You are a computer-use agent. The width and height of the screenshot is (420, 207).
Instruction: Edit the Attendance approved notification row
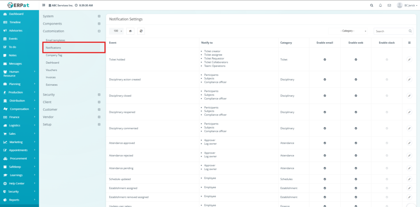[x=409, y=143]
